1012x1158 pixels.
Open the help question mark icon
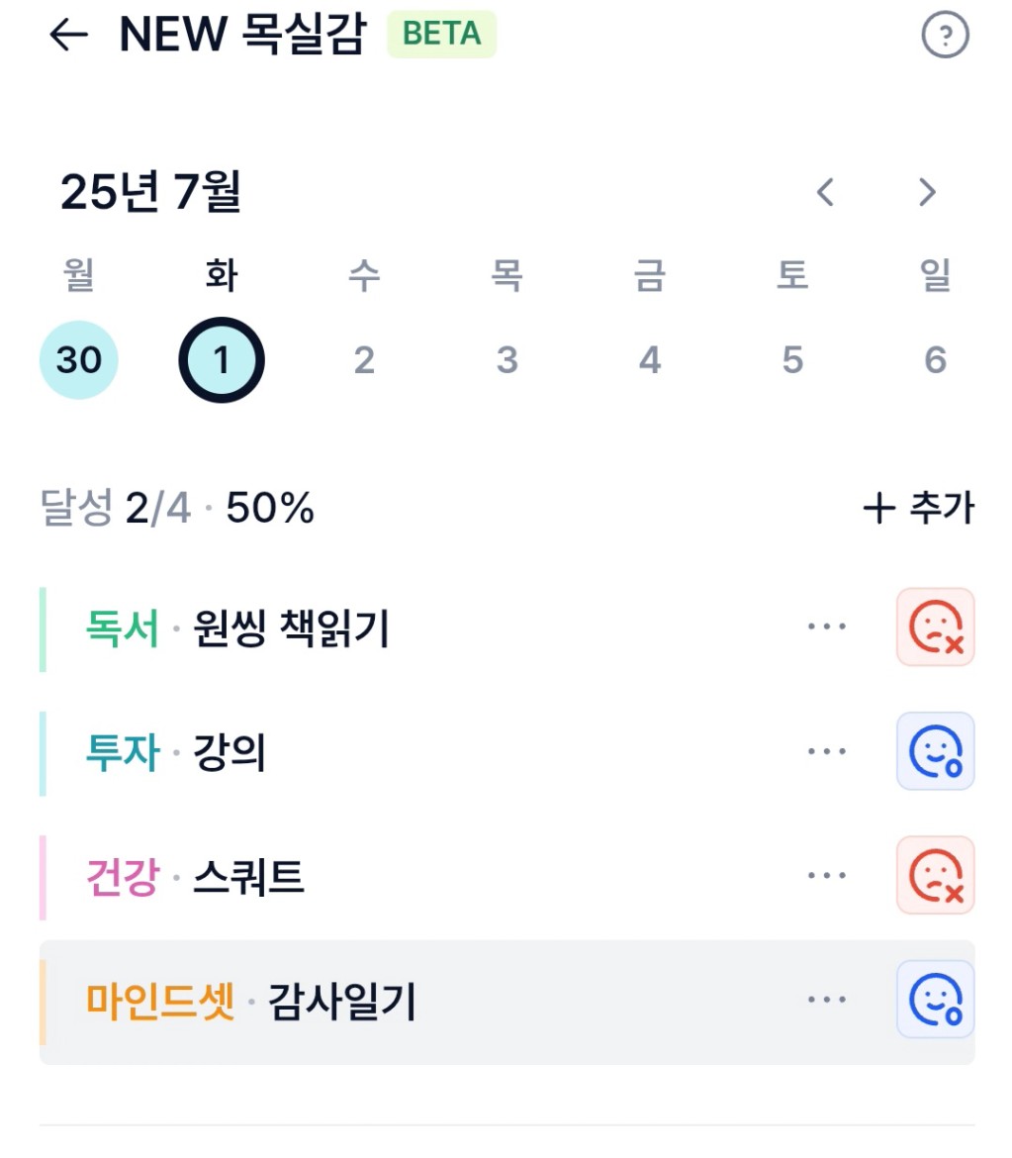[945, 35]
